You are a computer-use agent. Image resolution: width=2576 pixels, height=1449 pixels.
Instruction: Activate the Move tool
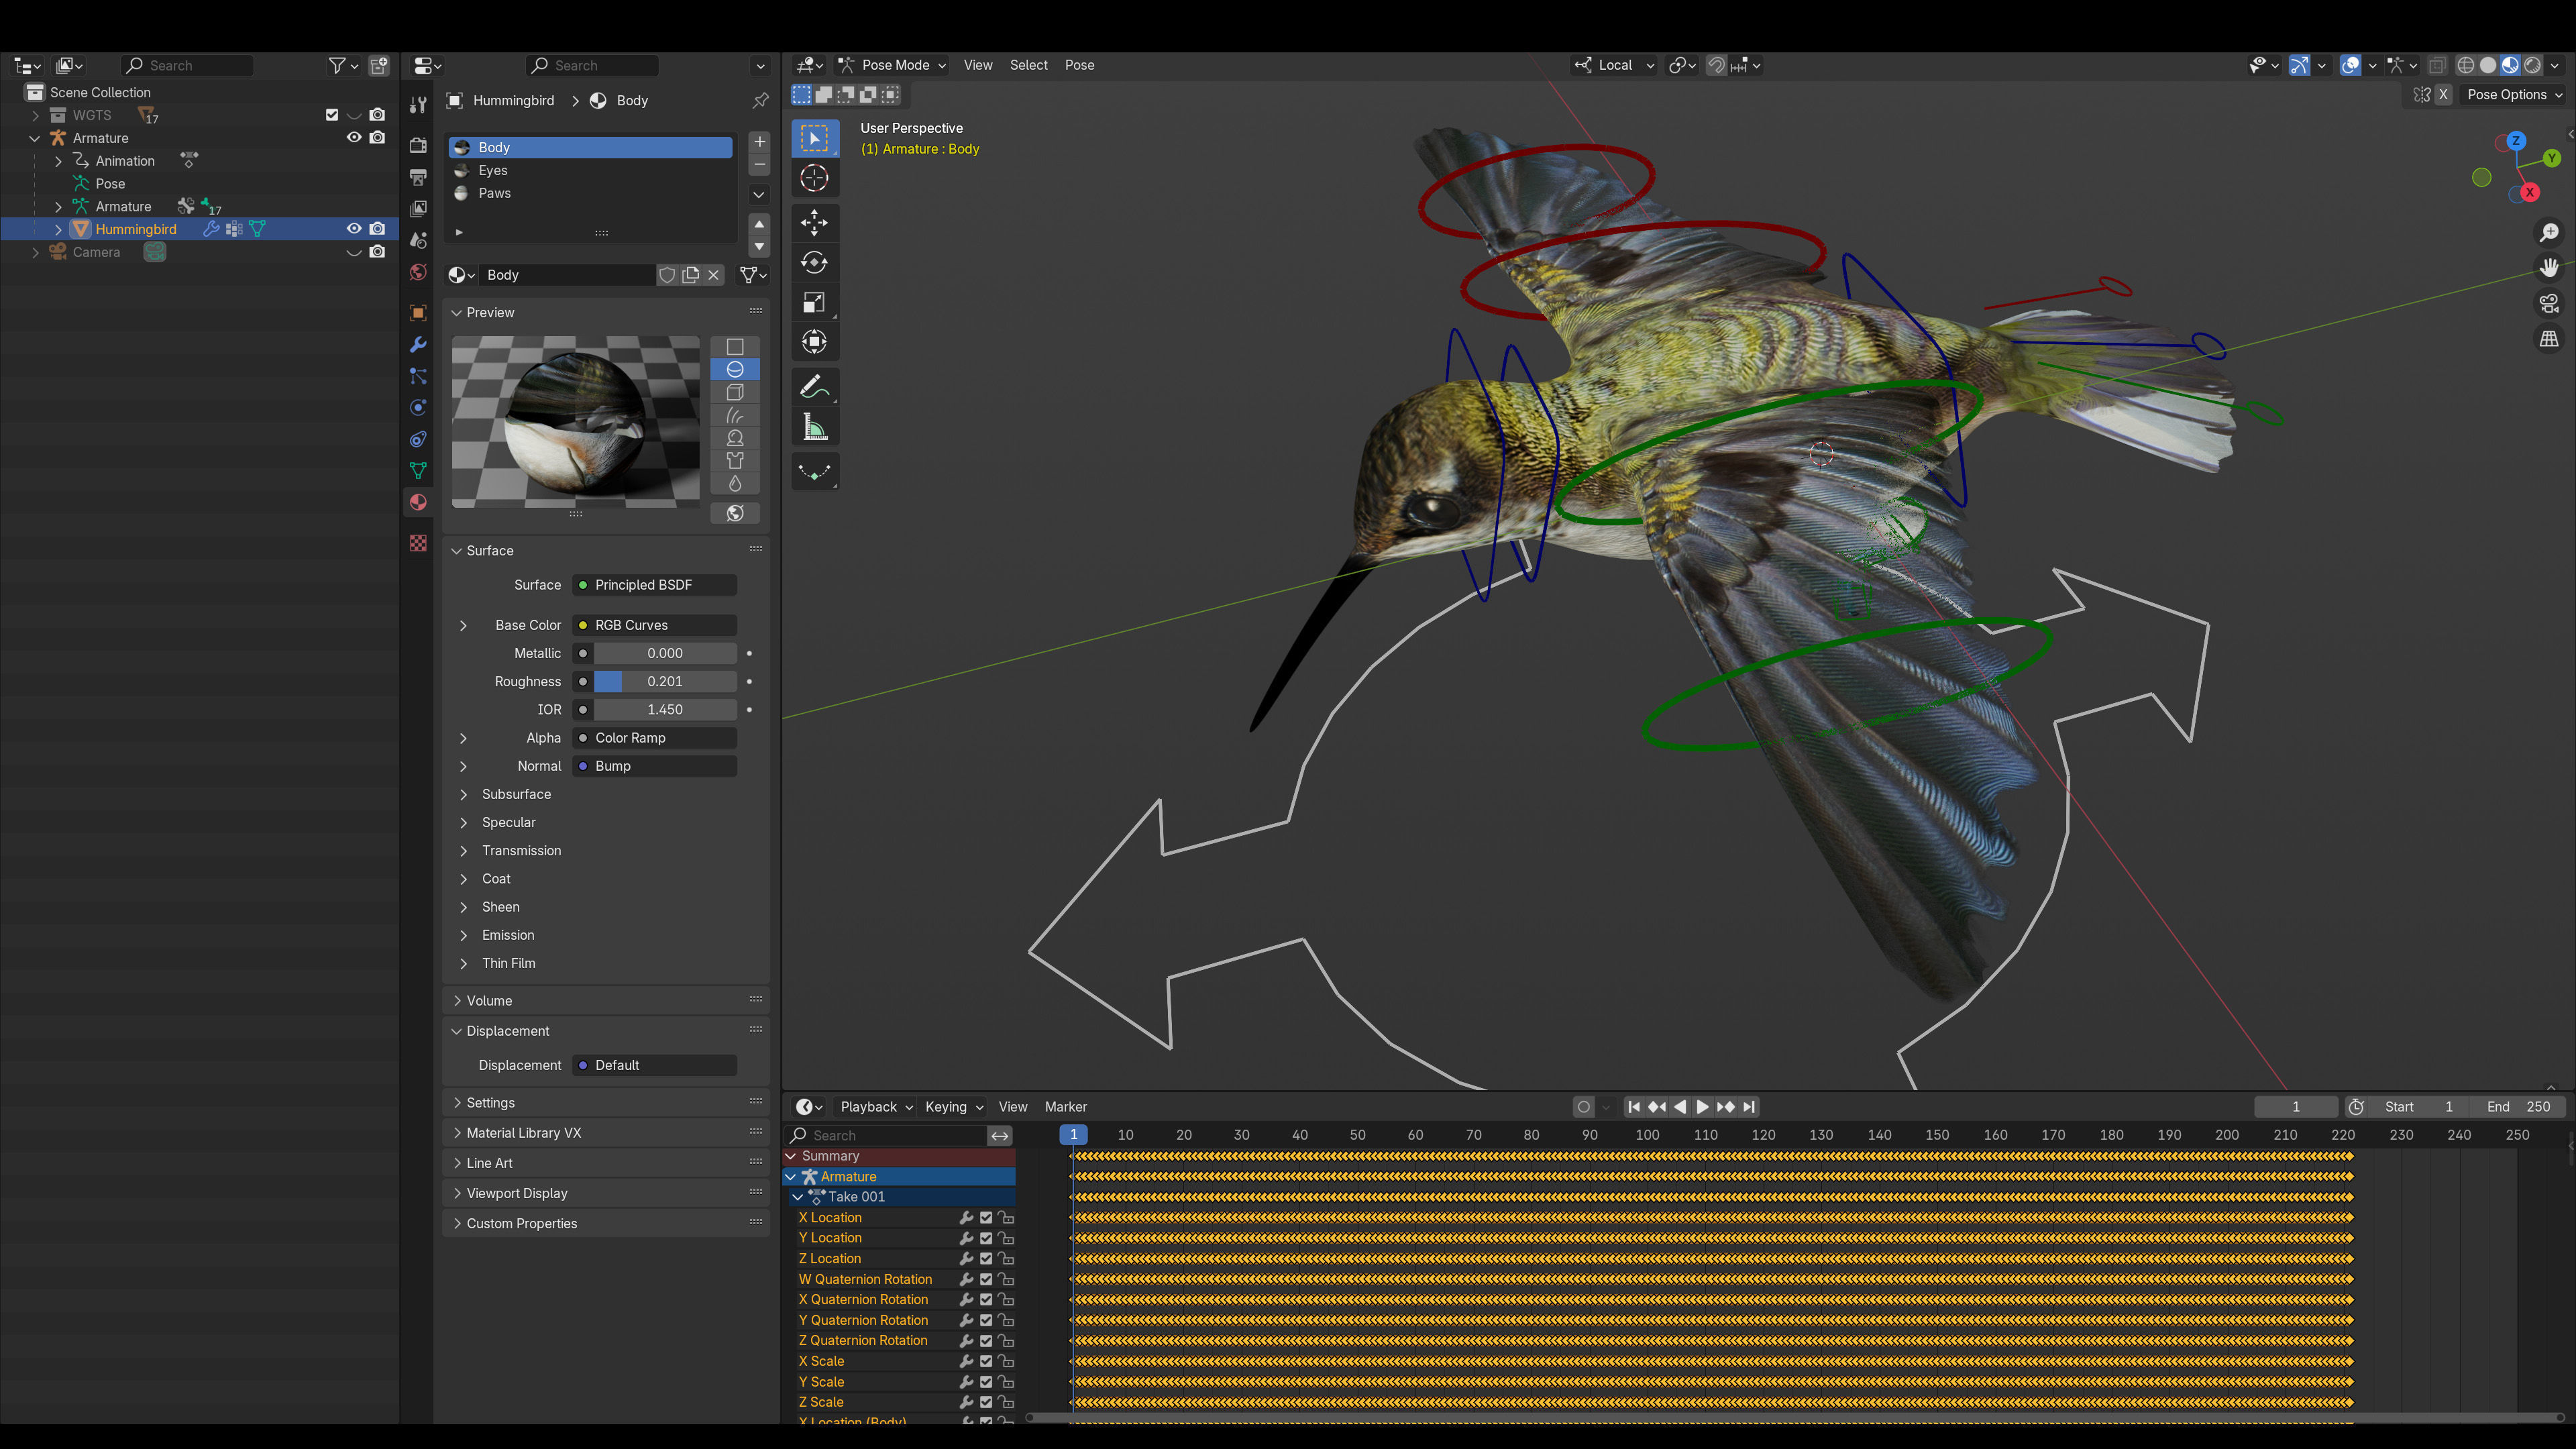point(814,222)
